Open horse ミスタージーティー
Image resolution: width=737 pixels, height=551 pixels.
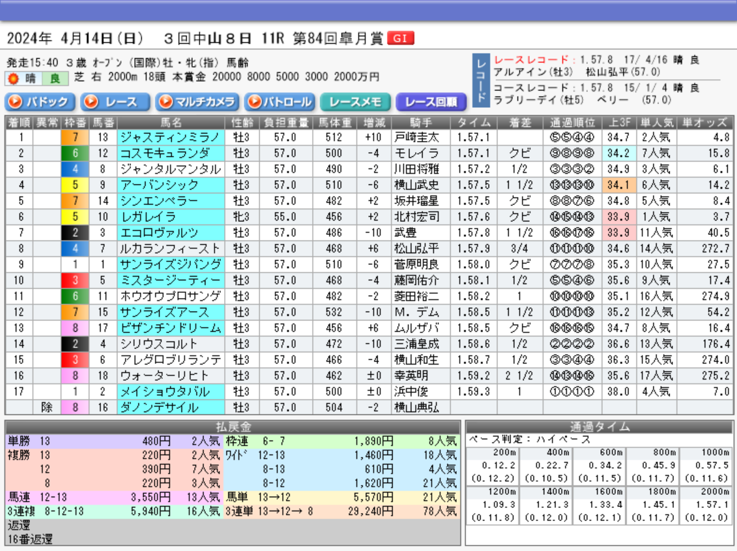[170, 280]
